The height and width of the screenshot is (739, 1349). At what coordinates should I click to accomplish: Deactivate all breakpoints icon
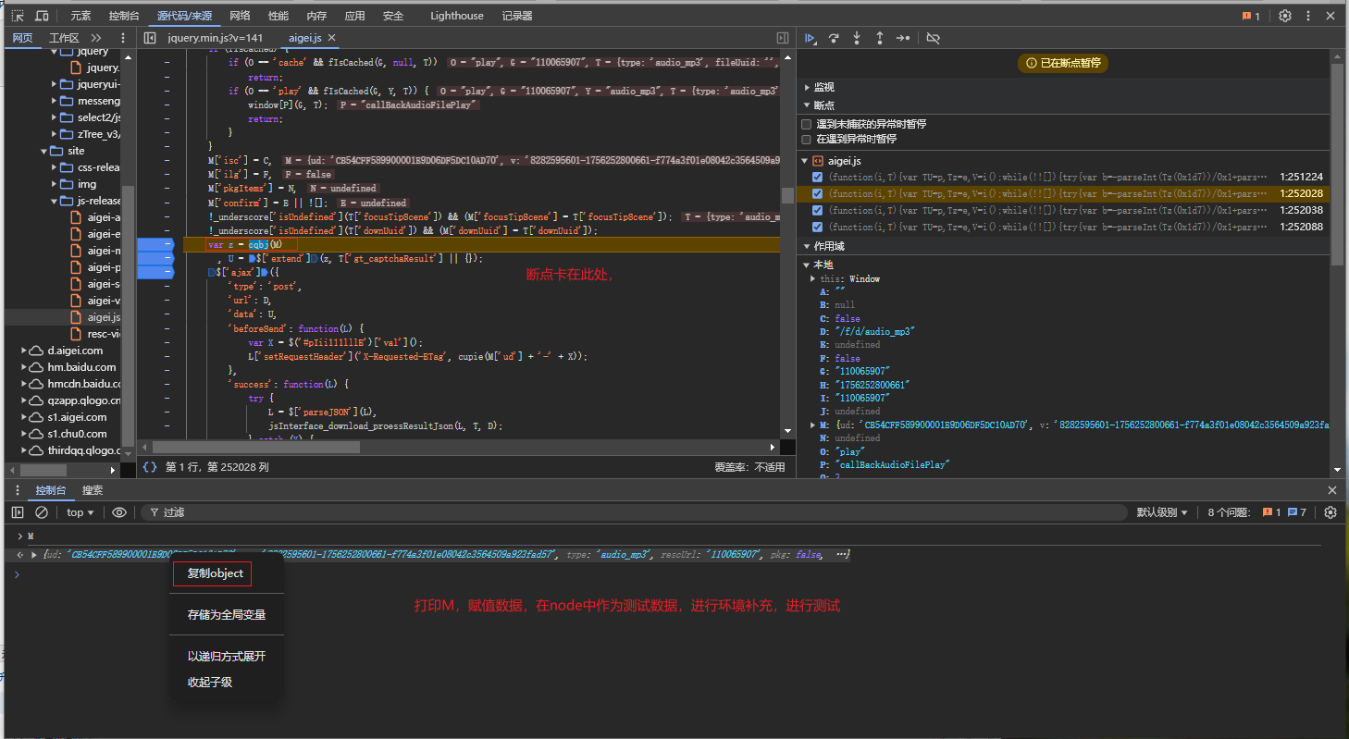pyautogui.click(x=933, y=38)
